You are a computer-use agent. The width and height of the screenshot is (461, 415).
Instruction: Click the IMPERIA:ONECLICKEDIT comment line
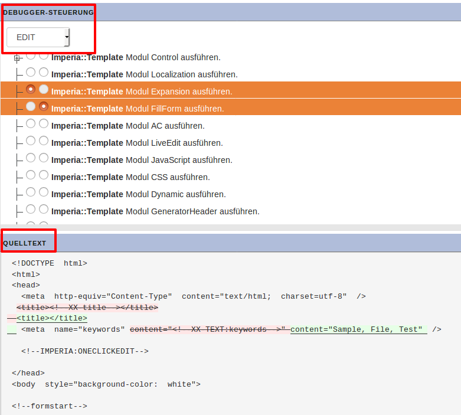[84, 351]
